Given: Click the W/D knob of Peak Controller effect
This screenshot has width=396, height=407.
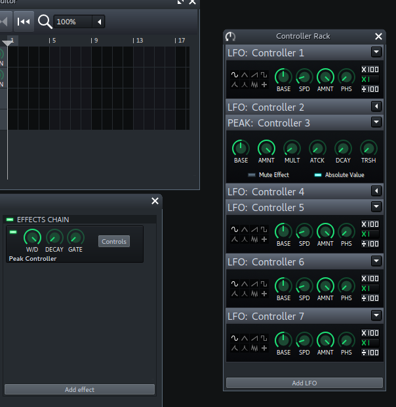Looking at the screenshot, I should pos(32,237).
